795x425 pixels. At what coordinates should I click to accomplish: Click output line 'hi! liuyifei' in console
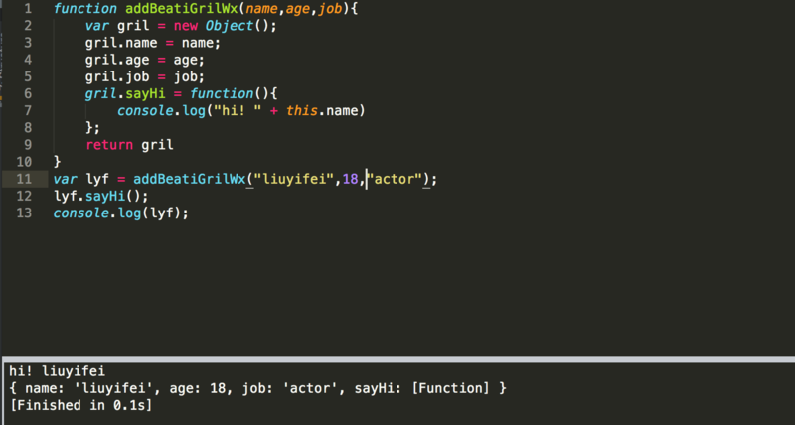pyautogui.click(x=58, y=371)
